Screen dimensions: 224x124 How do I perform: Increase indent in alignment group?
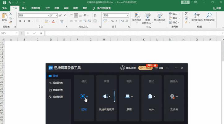(x=90, y=21)
